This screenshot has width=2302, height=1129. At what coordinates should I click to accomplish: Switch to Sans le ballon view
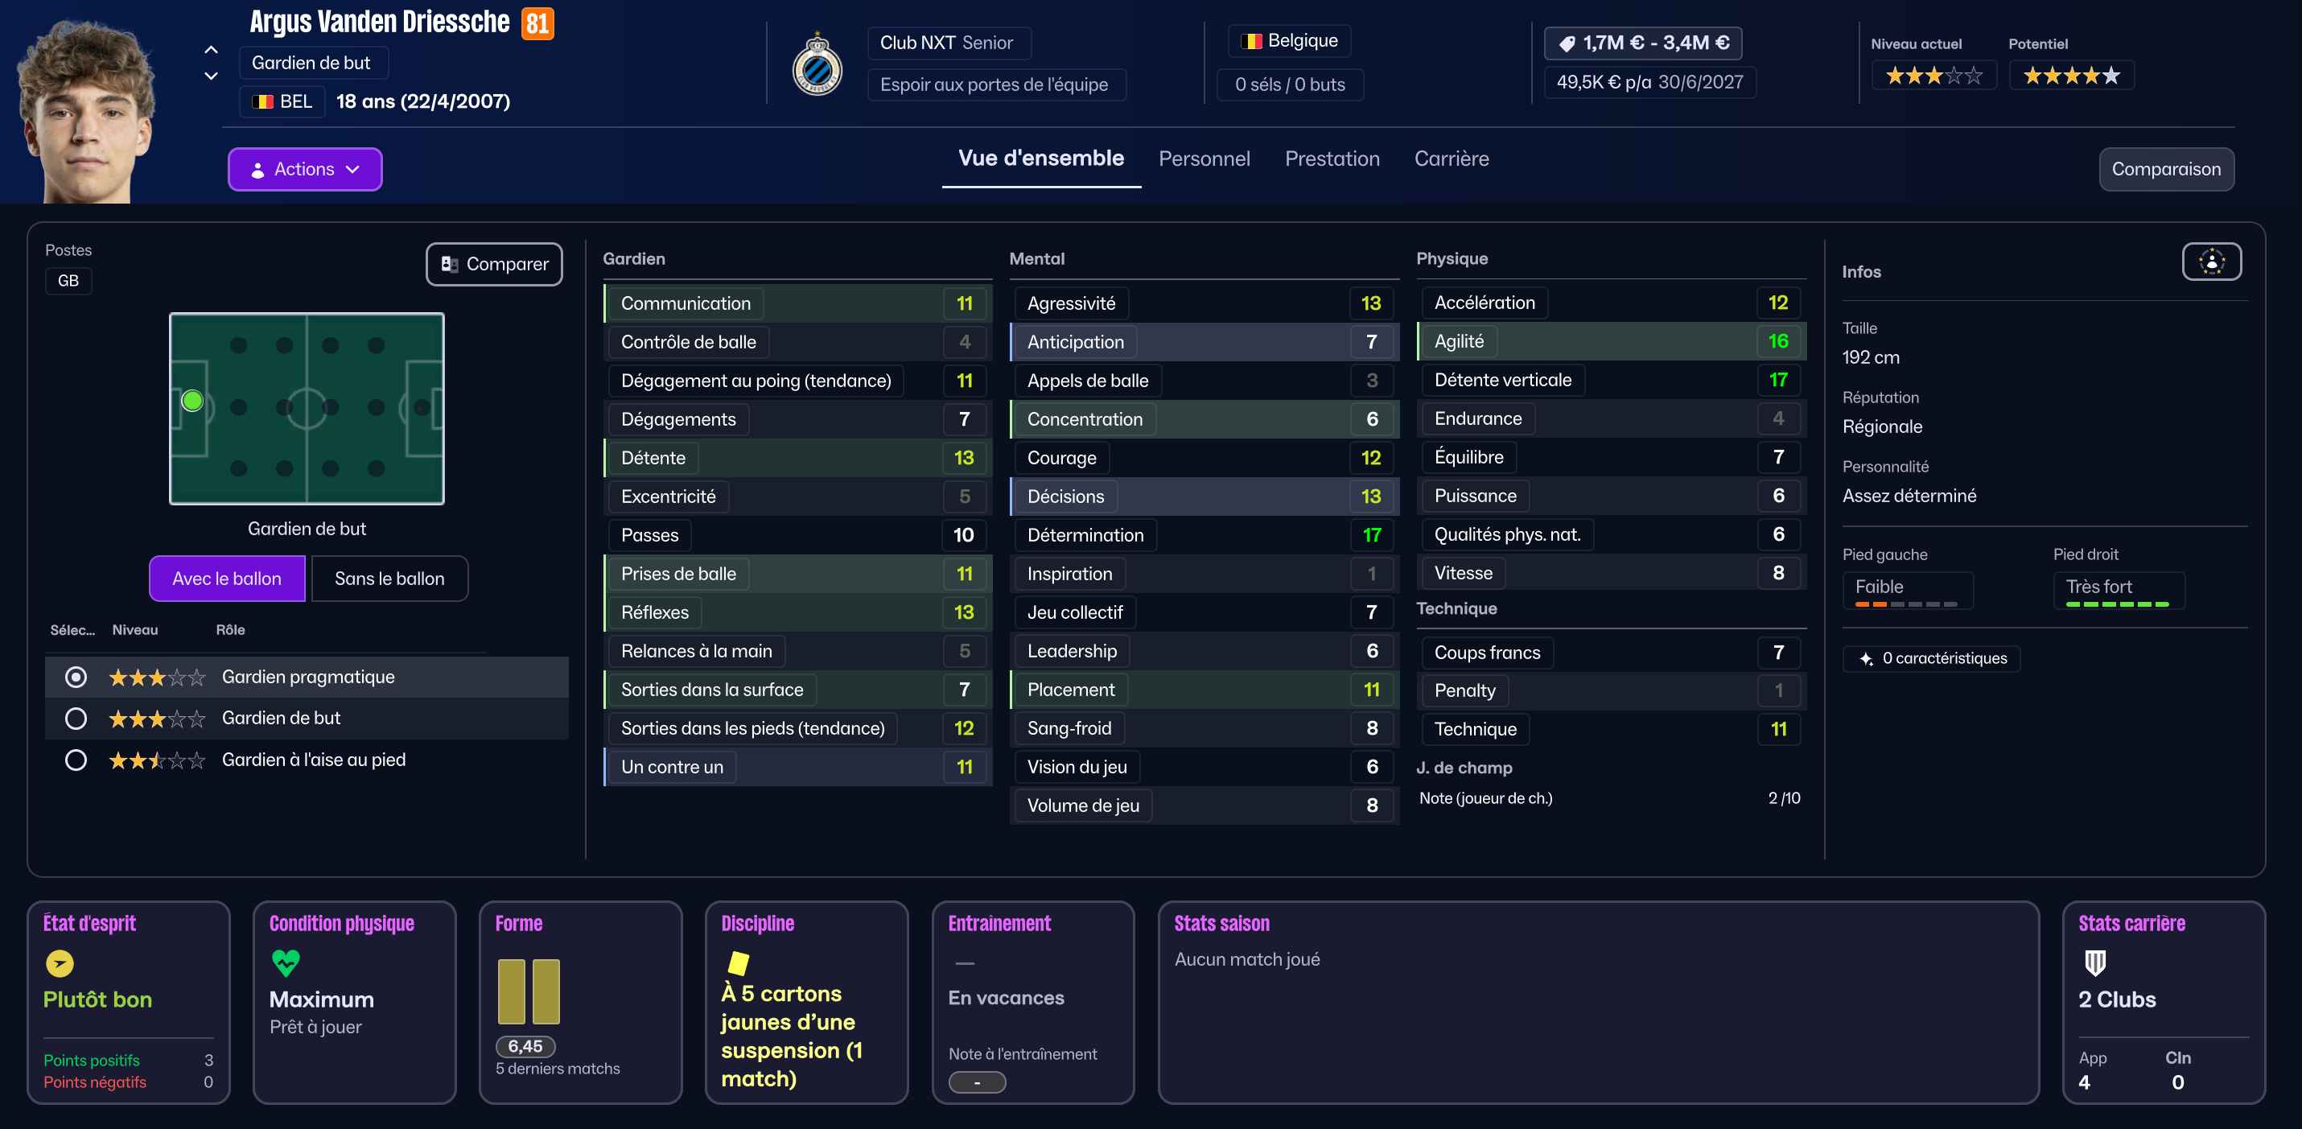pos(389,579)
